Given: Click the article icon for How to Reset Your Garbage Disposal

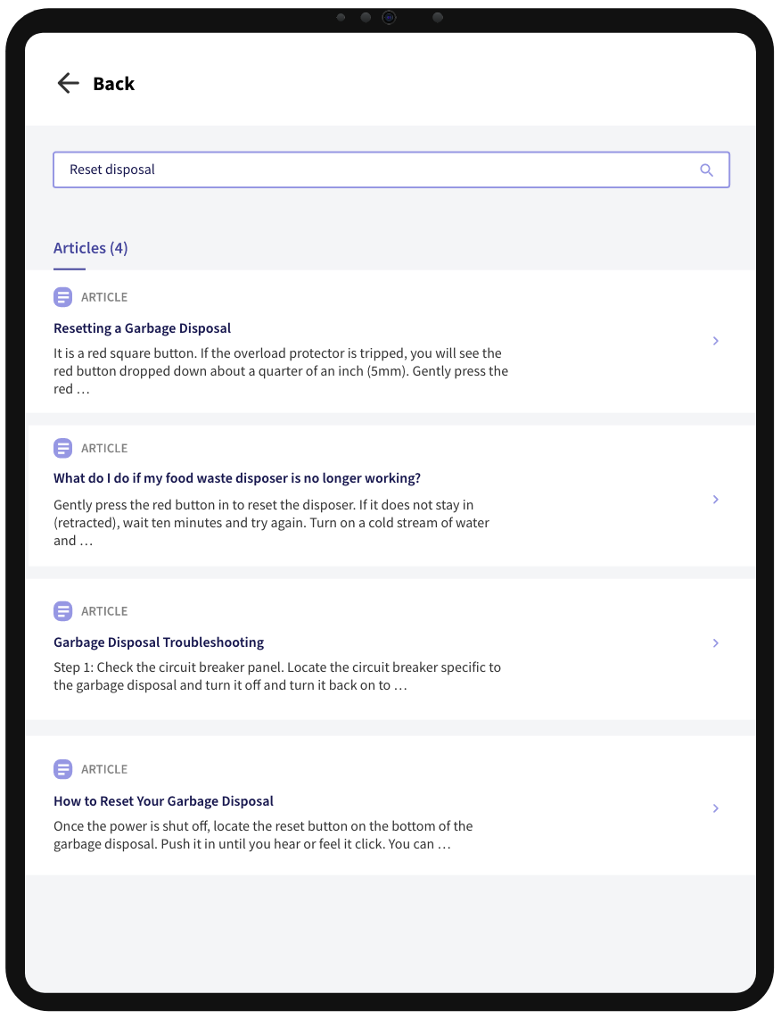Looking at the screenshot, I should (62, 768).
